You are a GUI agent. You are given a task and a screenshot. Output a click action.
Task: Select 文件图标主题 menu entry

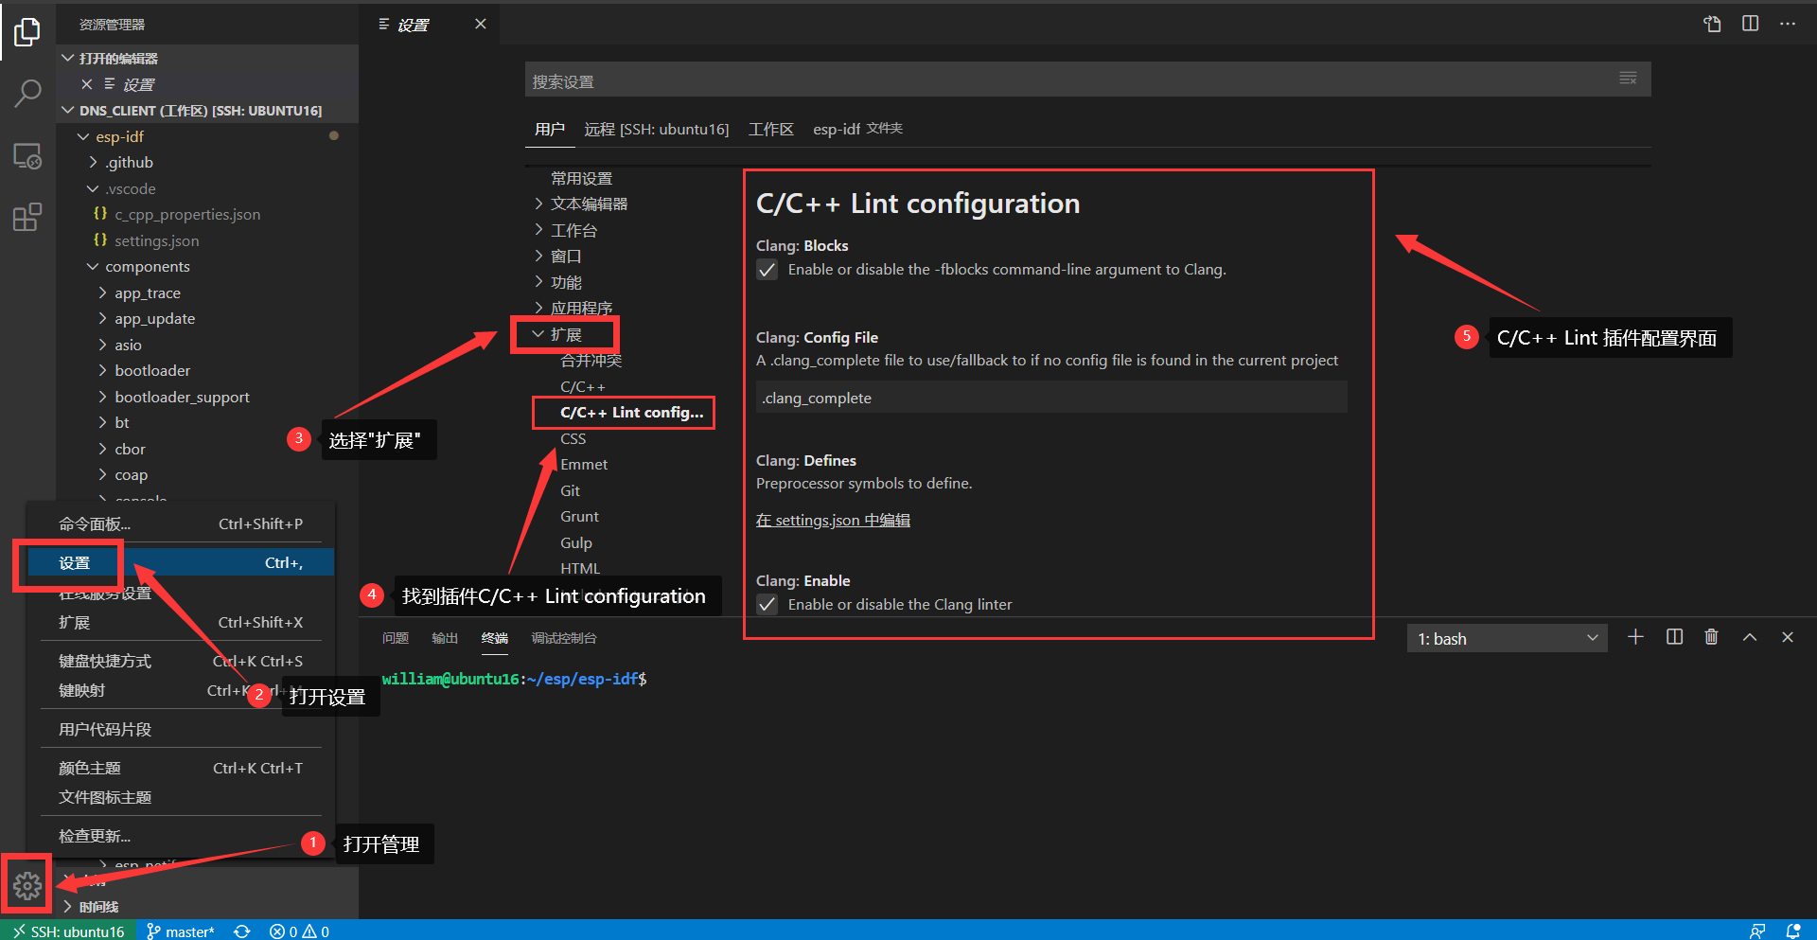click(181, 797)
